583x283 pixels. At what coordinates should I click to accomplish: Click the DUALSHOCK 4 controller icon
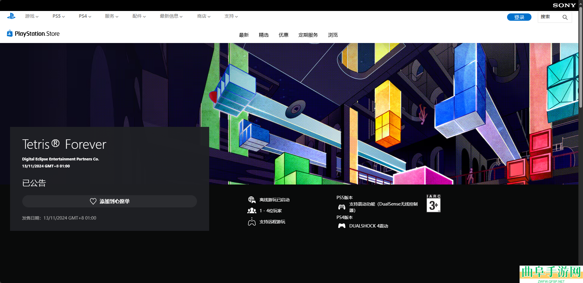342,226
